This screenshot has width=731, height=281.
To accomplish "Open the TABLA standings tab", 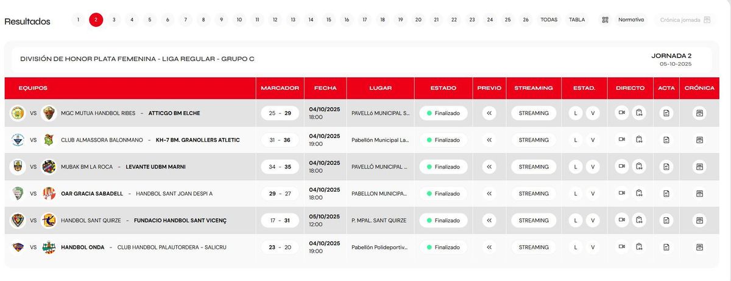I will pos(577,19).
